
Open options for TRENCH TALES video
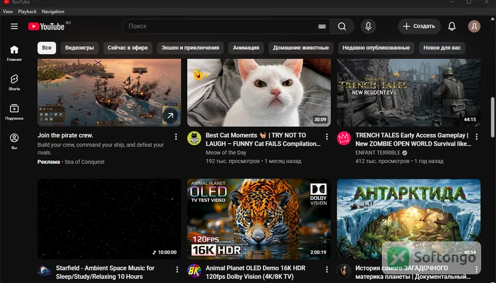pyautogui.click(x=476, y=137)
